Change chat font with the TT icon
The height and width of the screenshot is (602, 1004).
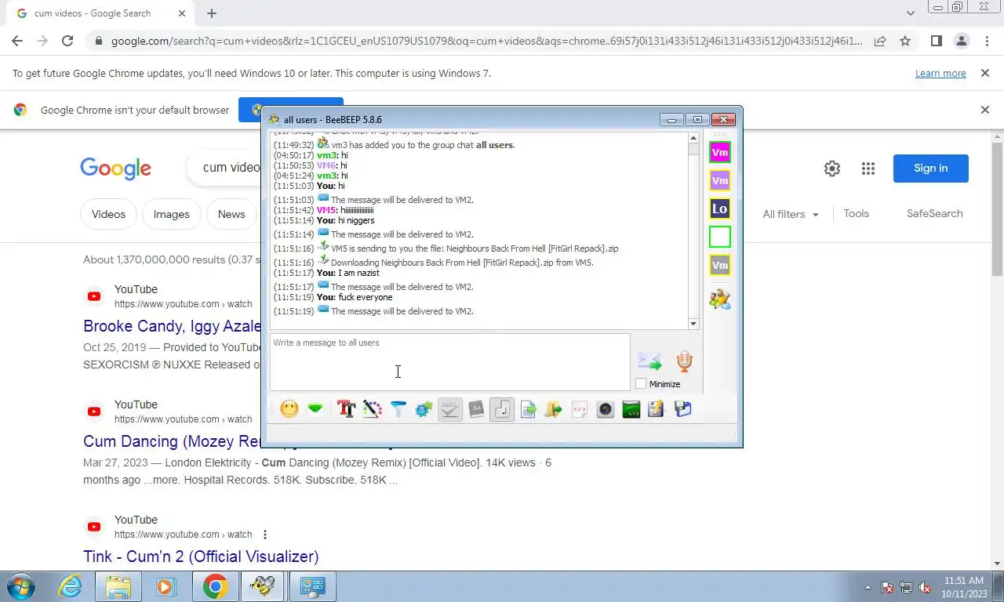click(346, 409)
